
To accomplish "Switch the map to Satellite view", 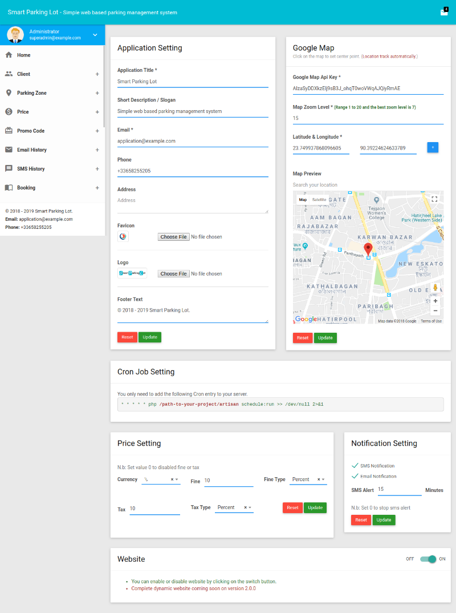I will (x=319, y=200).
